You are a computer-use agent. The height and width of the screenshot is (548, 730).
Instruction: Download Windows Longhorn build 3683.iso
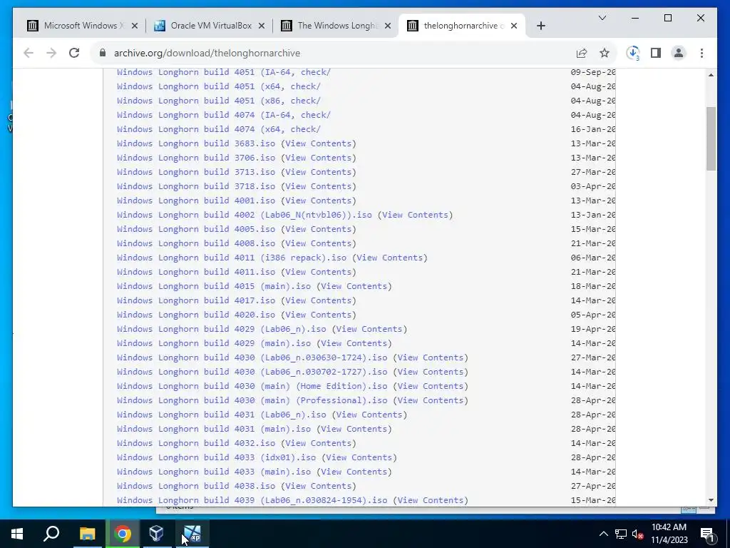[196, 143]
